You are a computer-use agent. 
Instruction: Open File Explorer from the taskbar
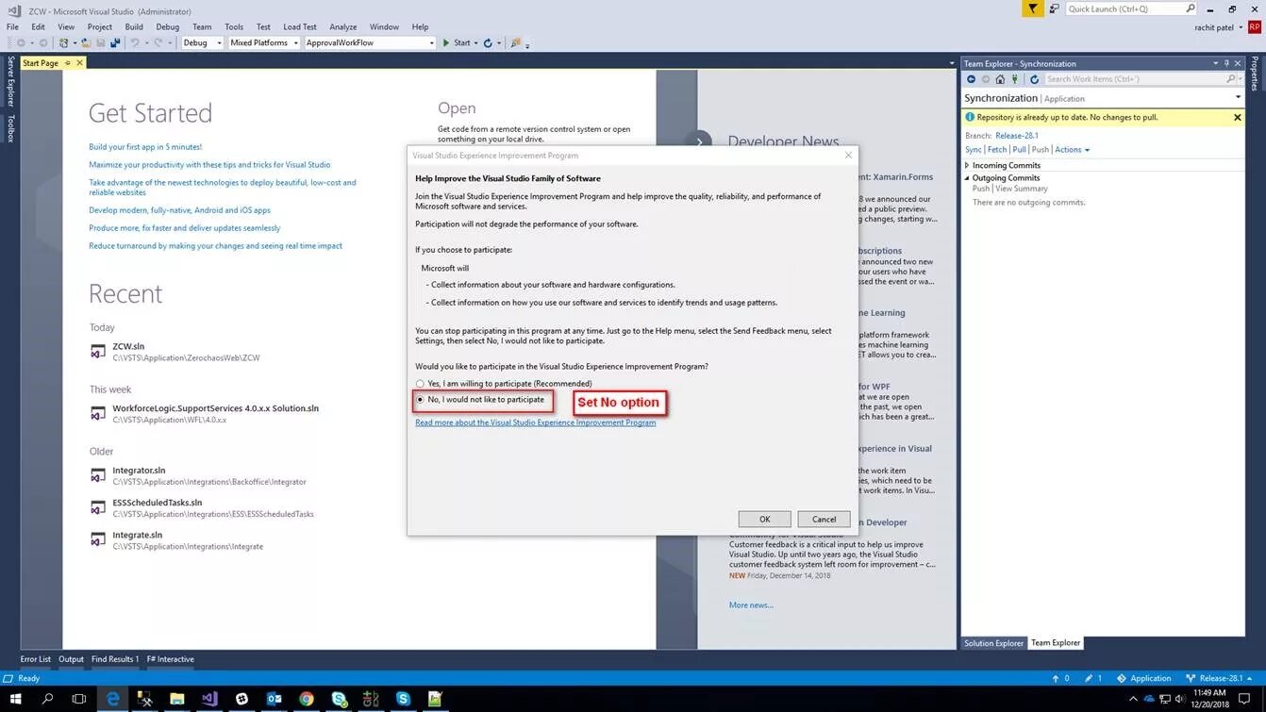click(x=176, y=699)
